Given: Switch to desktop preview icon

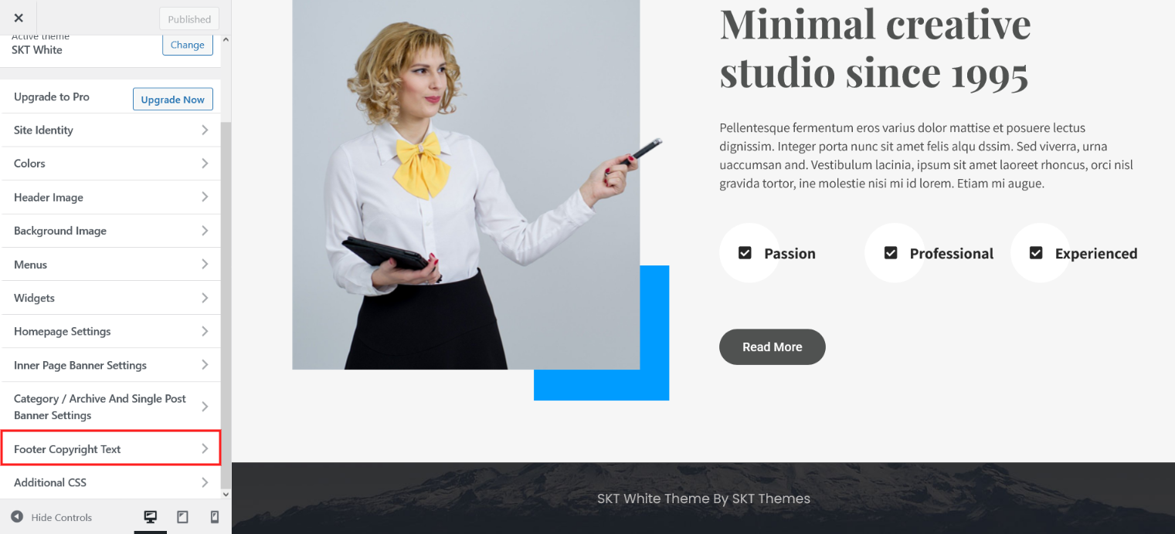Looking at the screenshot, I should tap(151, 517).
